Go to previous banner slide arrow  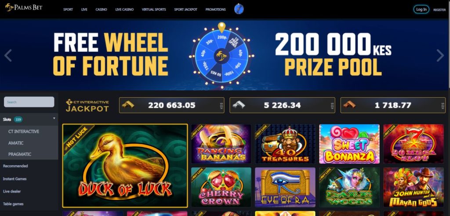8,56
